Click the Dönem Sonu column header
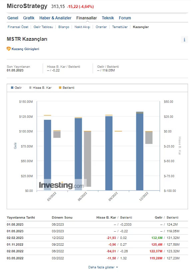The height and width of the screenshot is (274, 191). click(x=62, y=218)
